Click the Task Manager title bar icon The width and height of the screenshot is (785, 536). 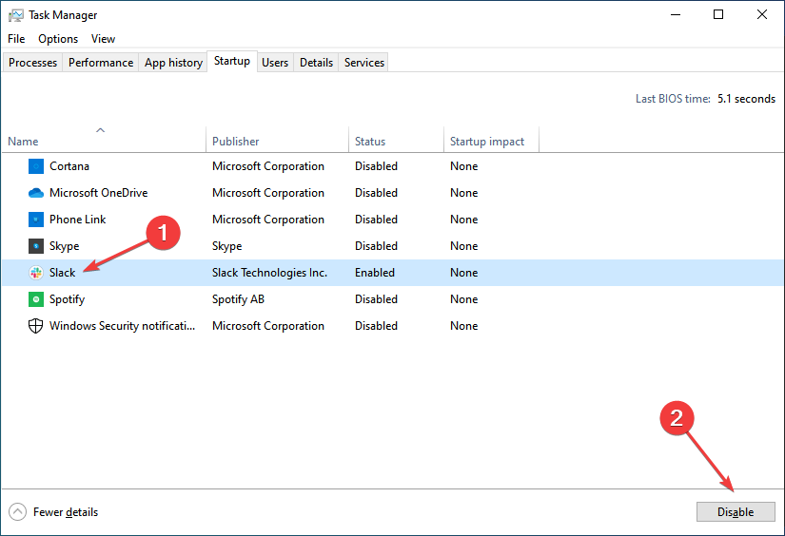pos(15,15)
